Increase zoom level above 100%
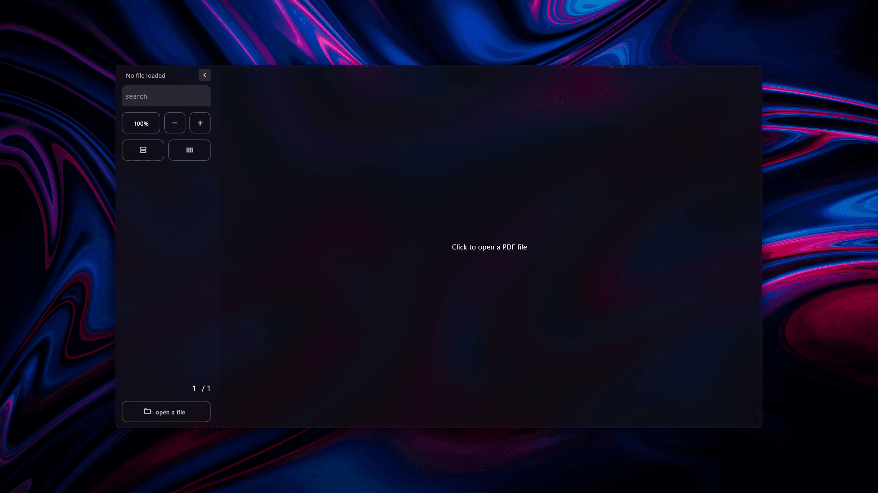 click(200, 123)
